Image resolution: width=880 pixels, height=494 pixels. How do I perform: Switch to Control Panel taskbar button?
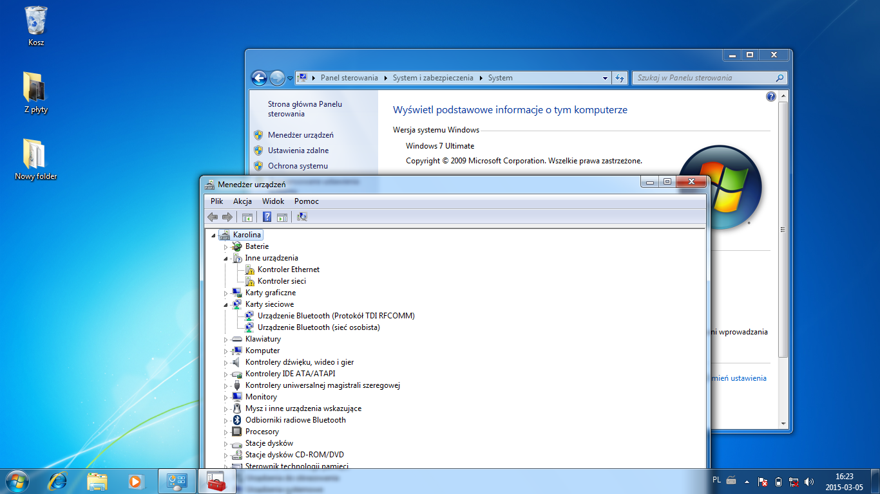click(177, 481)
